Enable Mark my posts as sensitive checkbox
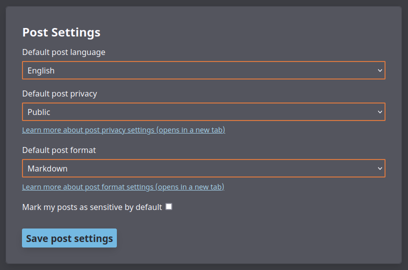Image resolution: width=408 pixels, height=270 pixels. pos(169,206)
